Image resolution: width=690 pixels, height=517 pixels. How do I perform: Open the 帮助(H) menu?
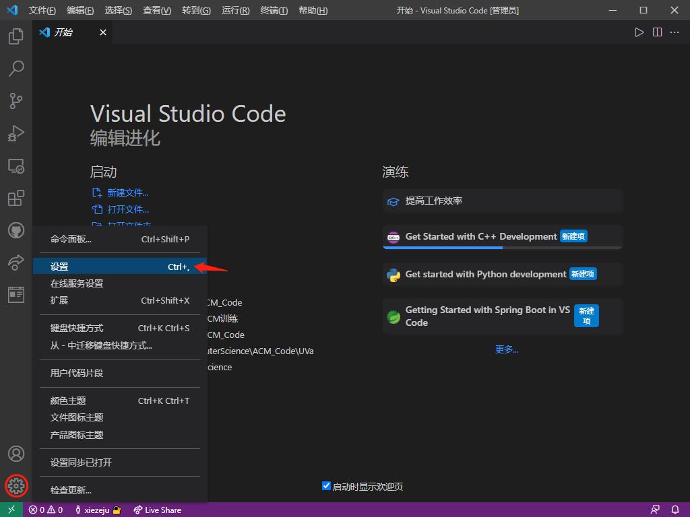[x=313, y=10]
